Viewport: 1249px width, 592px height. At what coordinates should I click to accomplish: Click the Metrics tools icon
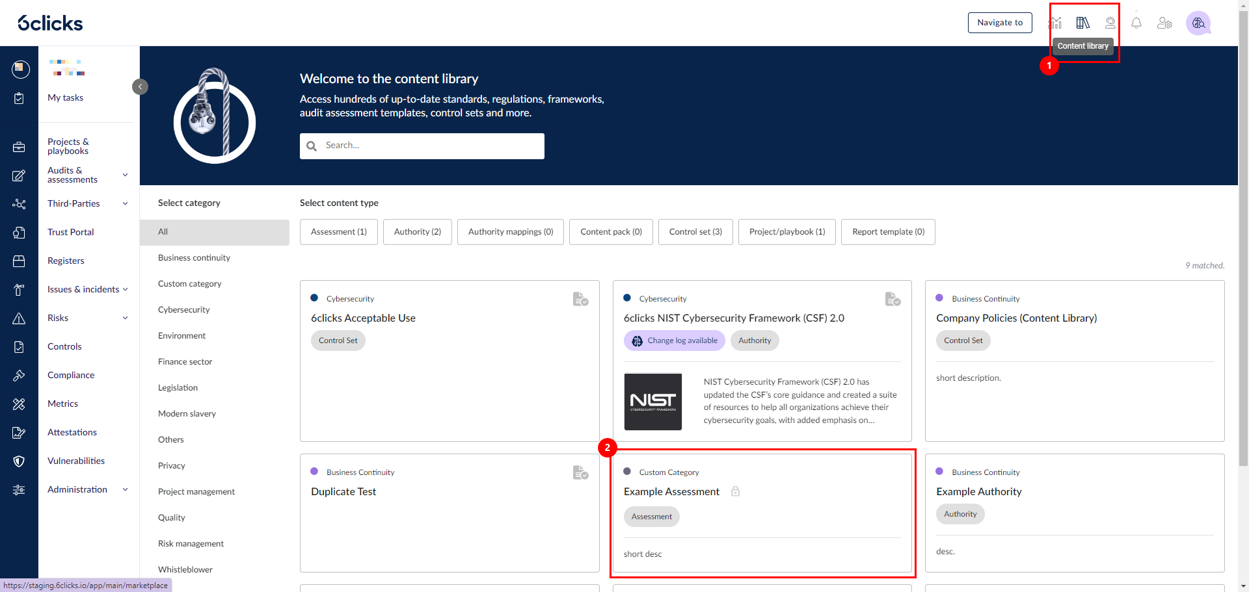click(19, 404)
